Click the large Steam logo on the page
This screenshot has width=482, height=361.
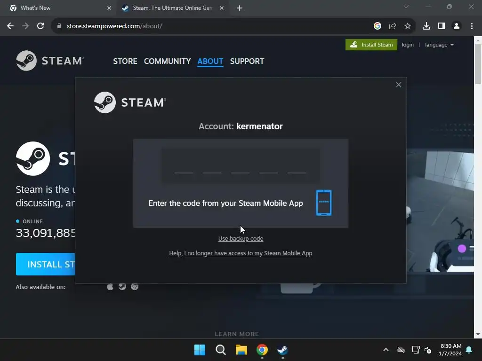click(x=33, y=159)
